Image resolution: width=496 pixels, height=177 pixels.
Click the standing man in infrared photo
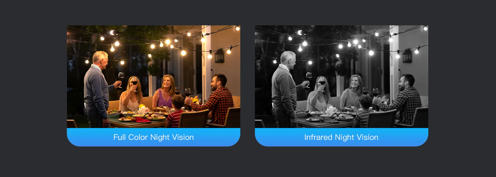click(x=285, y=90)
